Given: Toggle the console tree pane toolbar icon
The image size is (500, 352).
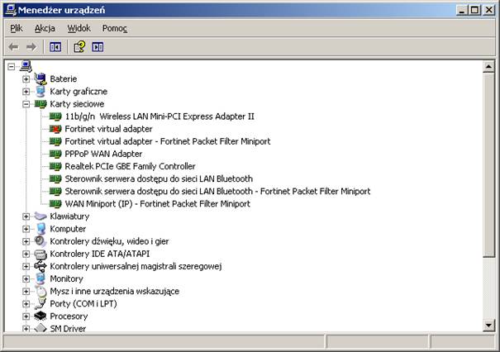Looking at the screenshot, I should tap(55, 47).
